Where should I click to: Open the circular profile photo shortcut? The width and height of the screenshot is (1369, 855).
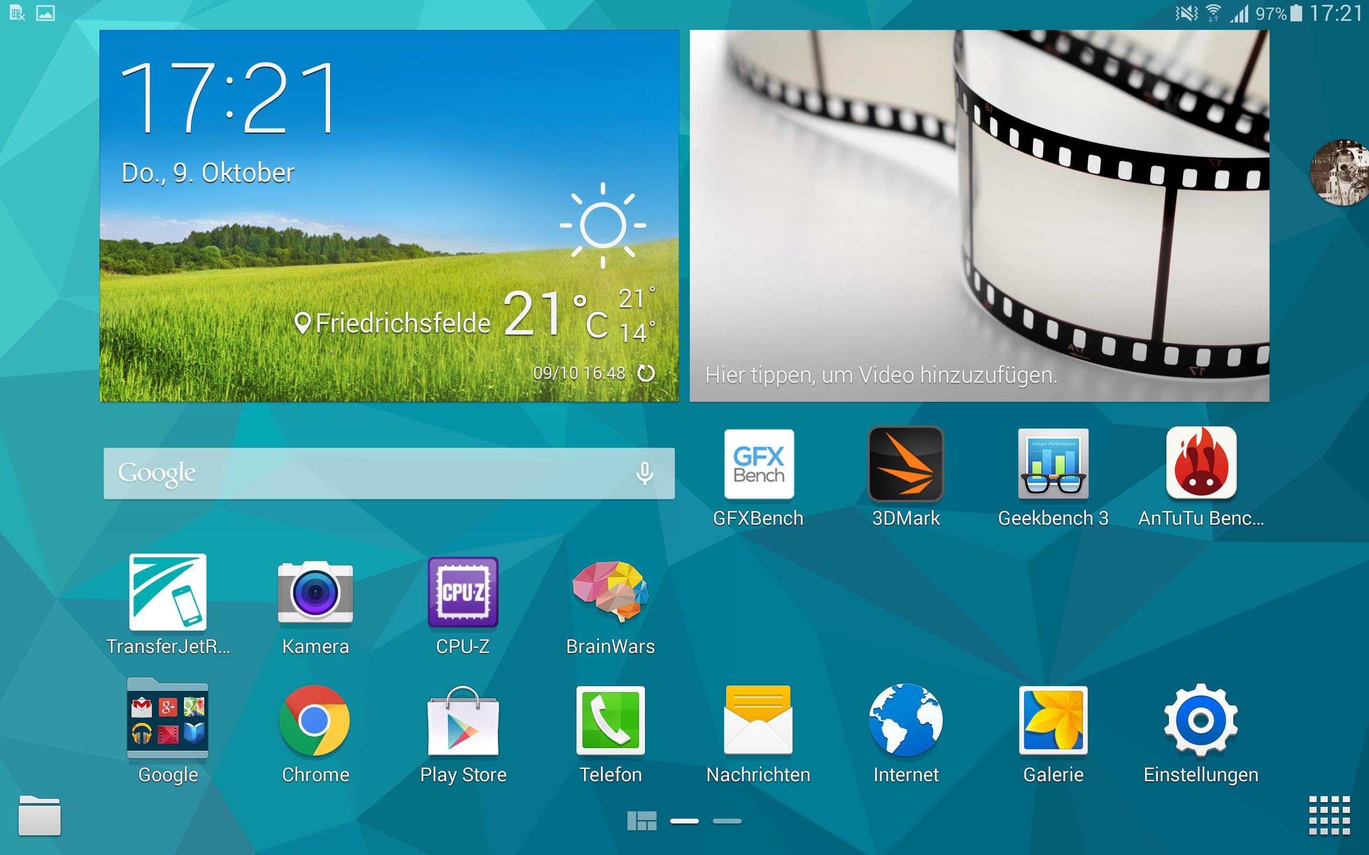pyautogui.click(x=1340, y=173)
